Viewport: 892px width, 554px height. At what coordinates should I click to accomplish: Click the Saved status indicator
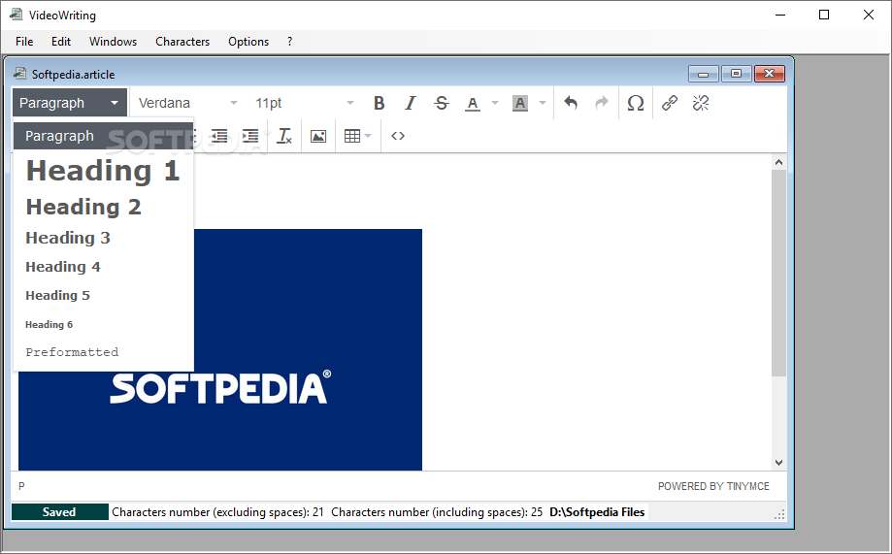(x=60, y=512)
